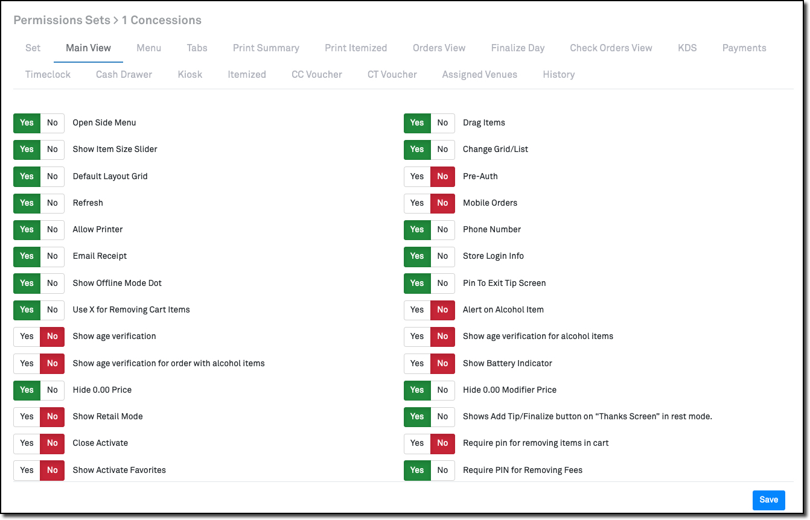Enable Mobile Orders by clicking Yes

[x=417, y=203]
